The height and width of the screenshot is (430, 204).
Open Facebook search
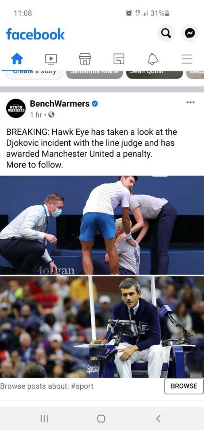166,34
